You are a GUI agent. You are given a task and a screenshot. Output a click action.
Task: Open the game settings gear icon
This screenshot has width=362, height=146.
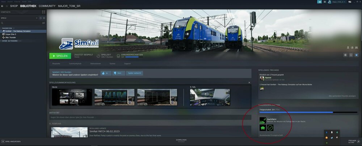click(x=345, y=55)
